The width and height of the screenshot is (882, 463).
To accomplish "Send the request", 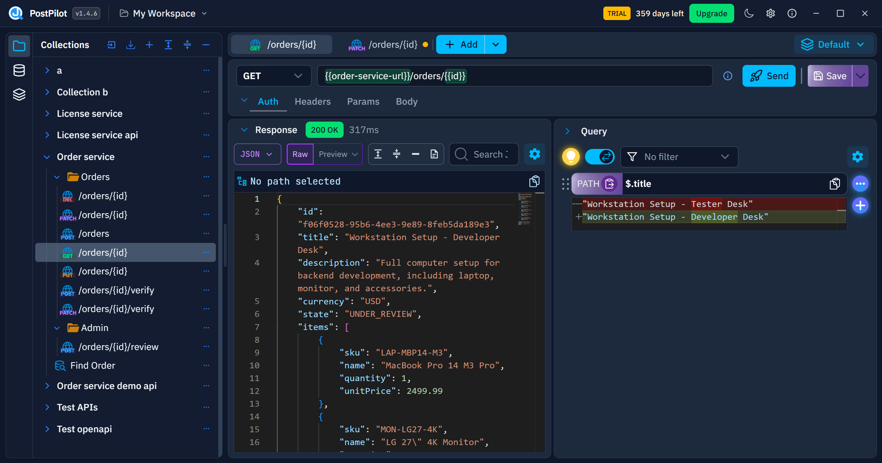I will pyautogui.click(x=769, y=76).
